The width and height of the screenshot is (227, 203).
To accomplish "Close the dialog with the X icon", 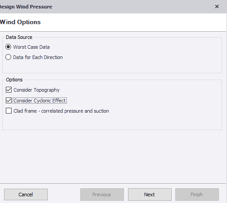I will pos(217,7).
